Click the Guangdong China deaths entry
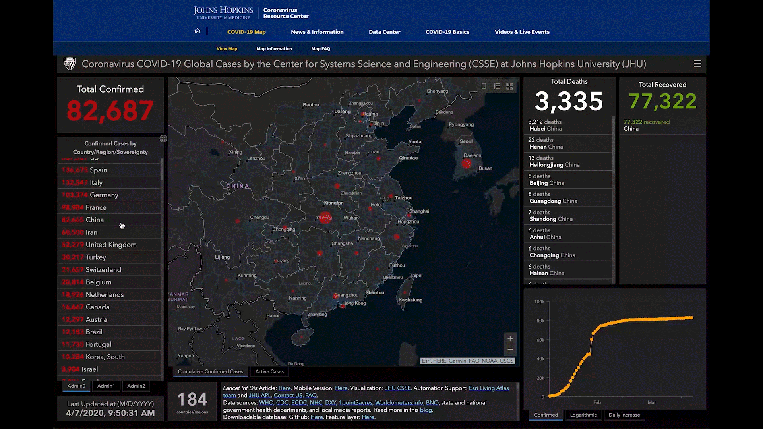Image resolution: width=763 pixels, height=429 pixels. coord(568,197)
